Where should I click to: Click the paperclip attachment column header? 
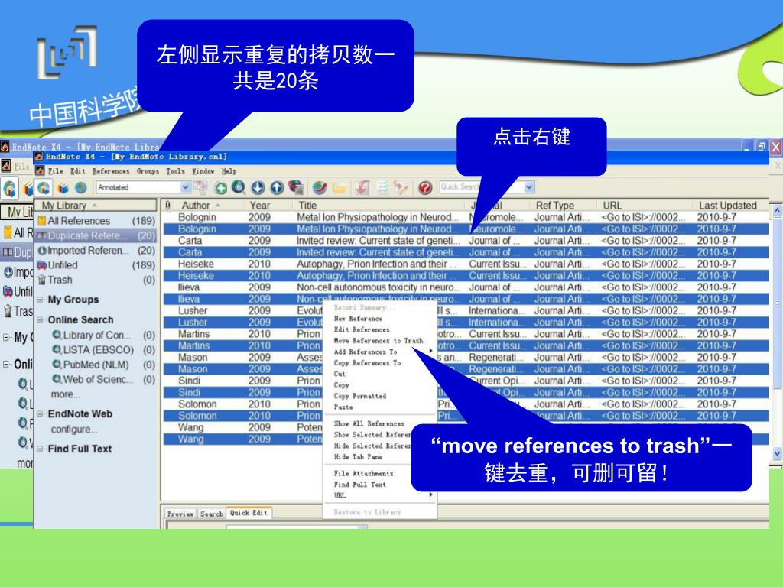click(x=167, y=205)
